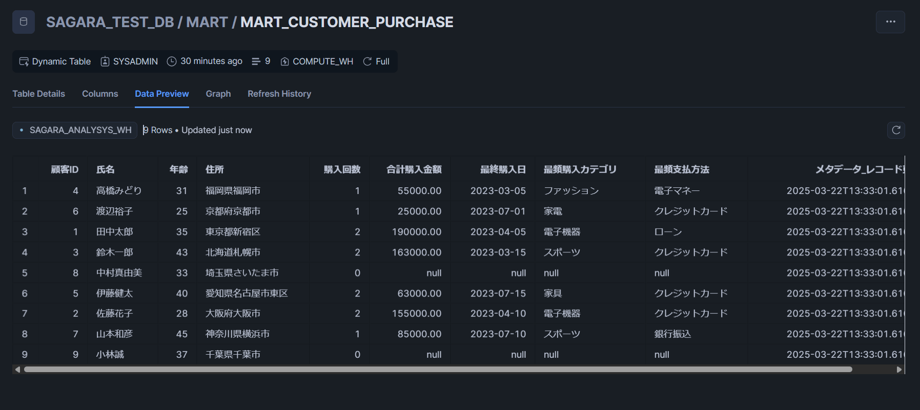The height and width of the screenshot is (410, 920).
Task: Refresh the data preview with the reload icon
Action: click(896, 130)
